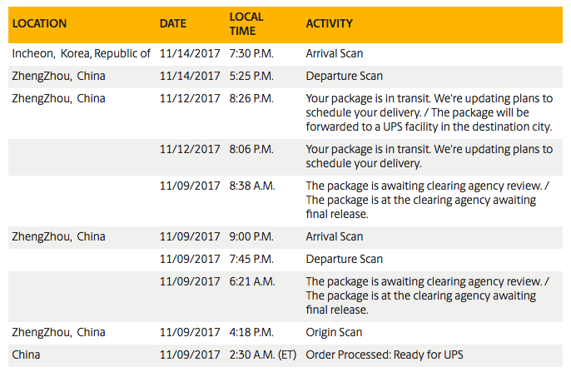Click the LOCAL TIME column header
The image size is (571, 377).
[x=246, y=23]
